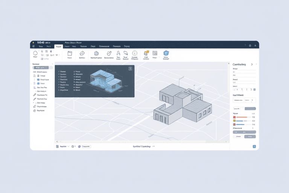Screen dimensions: 289x193
Task: Click the globe icon in bottom status bar
Action: [79, 146]
